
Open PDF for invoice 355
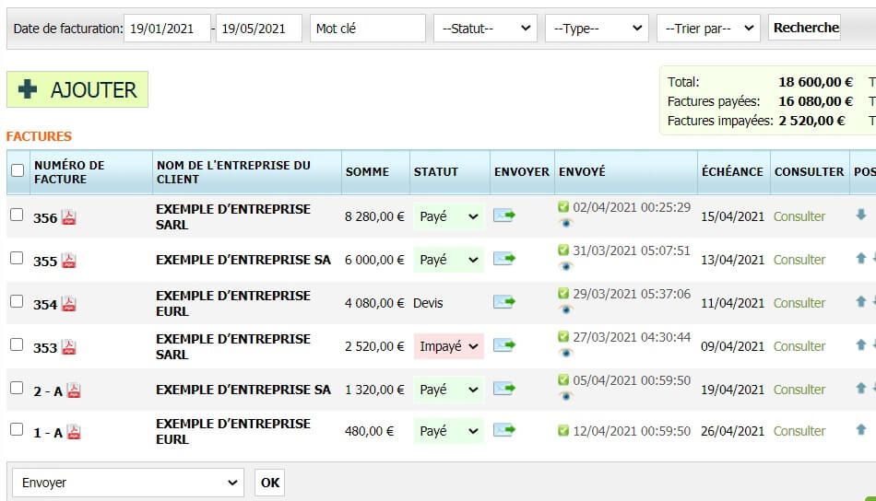pos(69,261)
